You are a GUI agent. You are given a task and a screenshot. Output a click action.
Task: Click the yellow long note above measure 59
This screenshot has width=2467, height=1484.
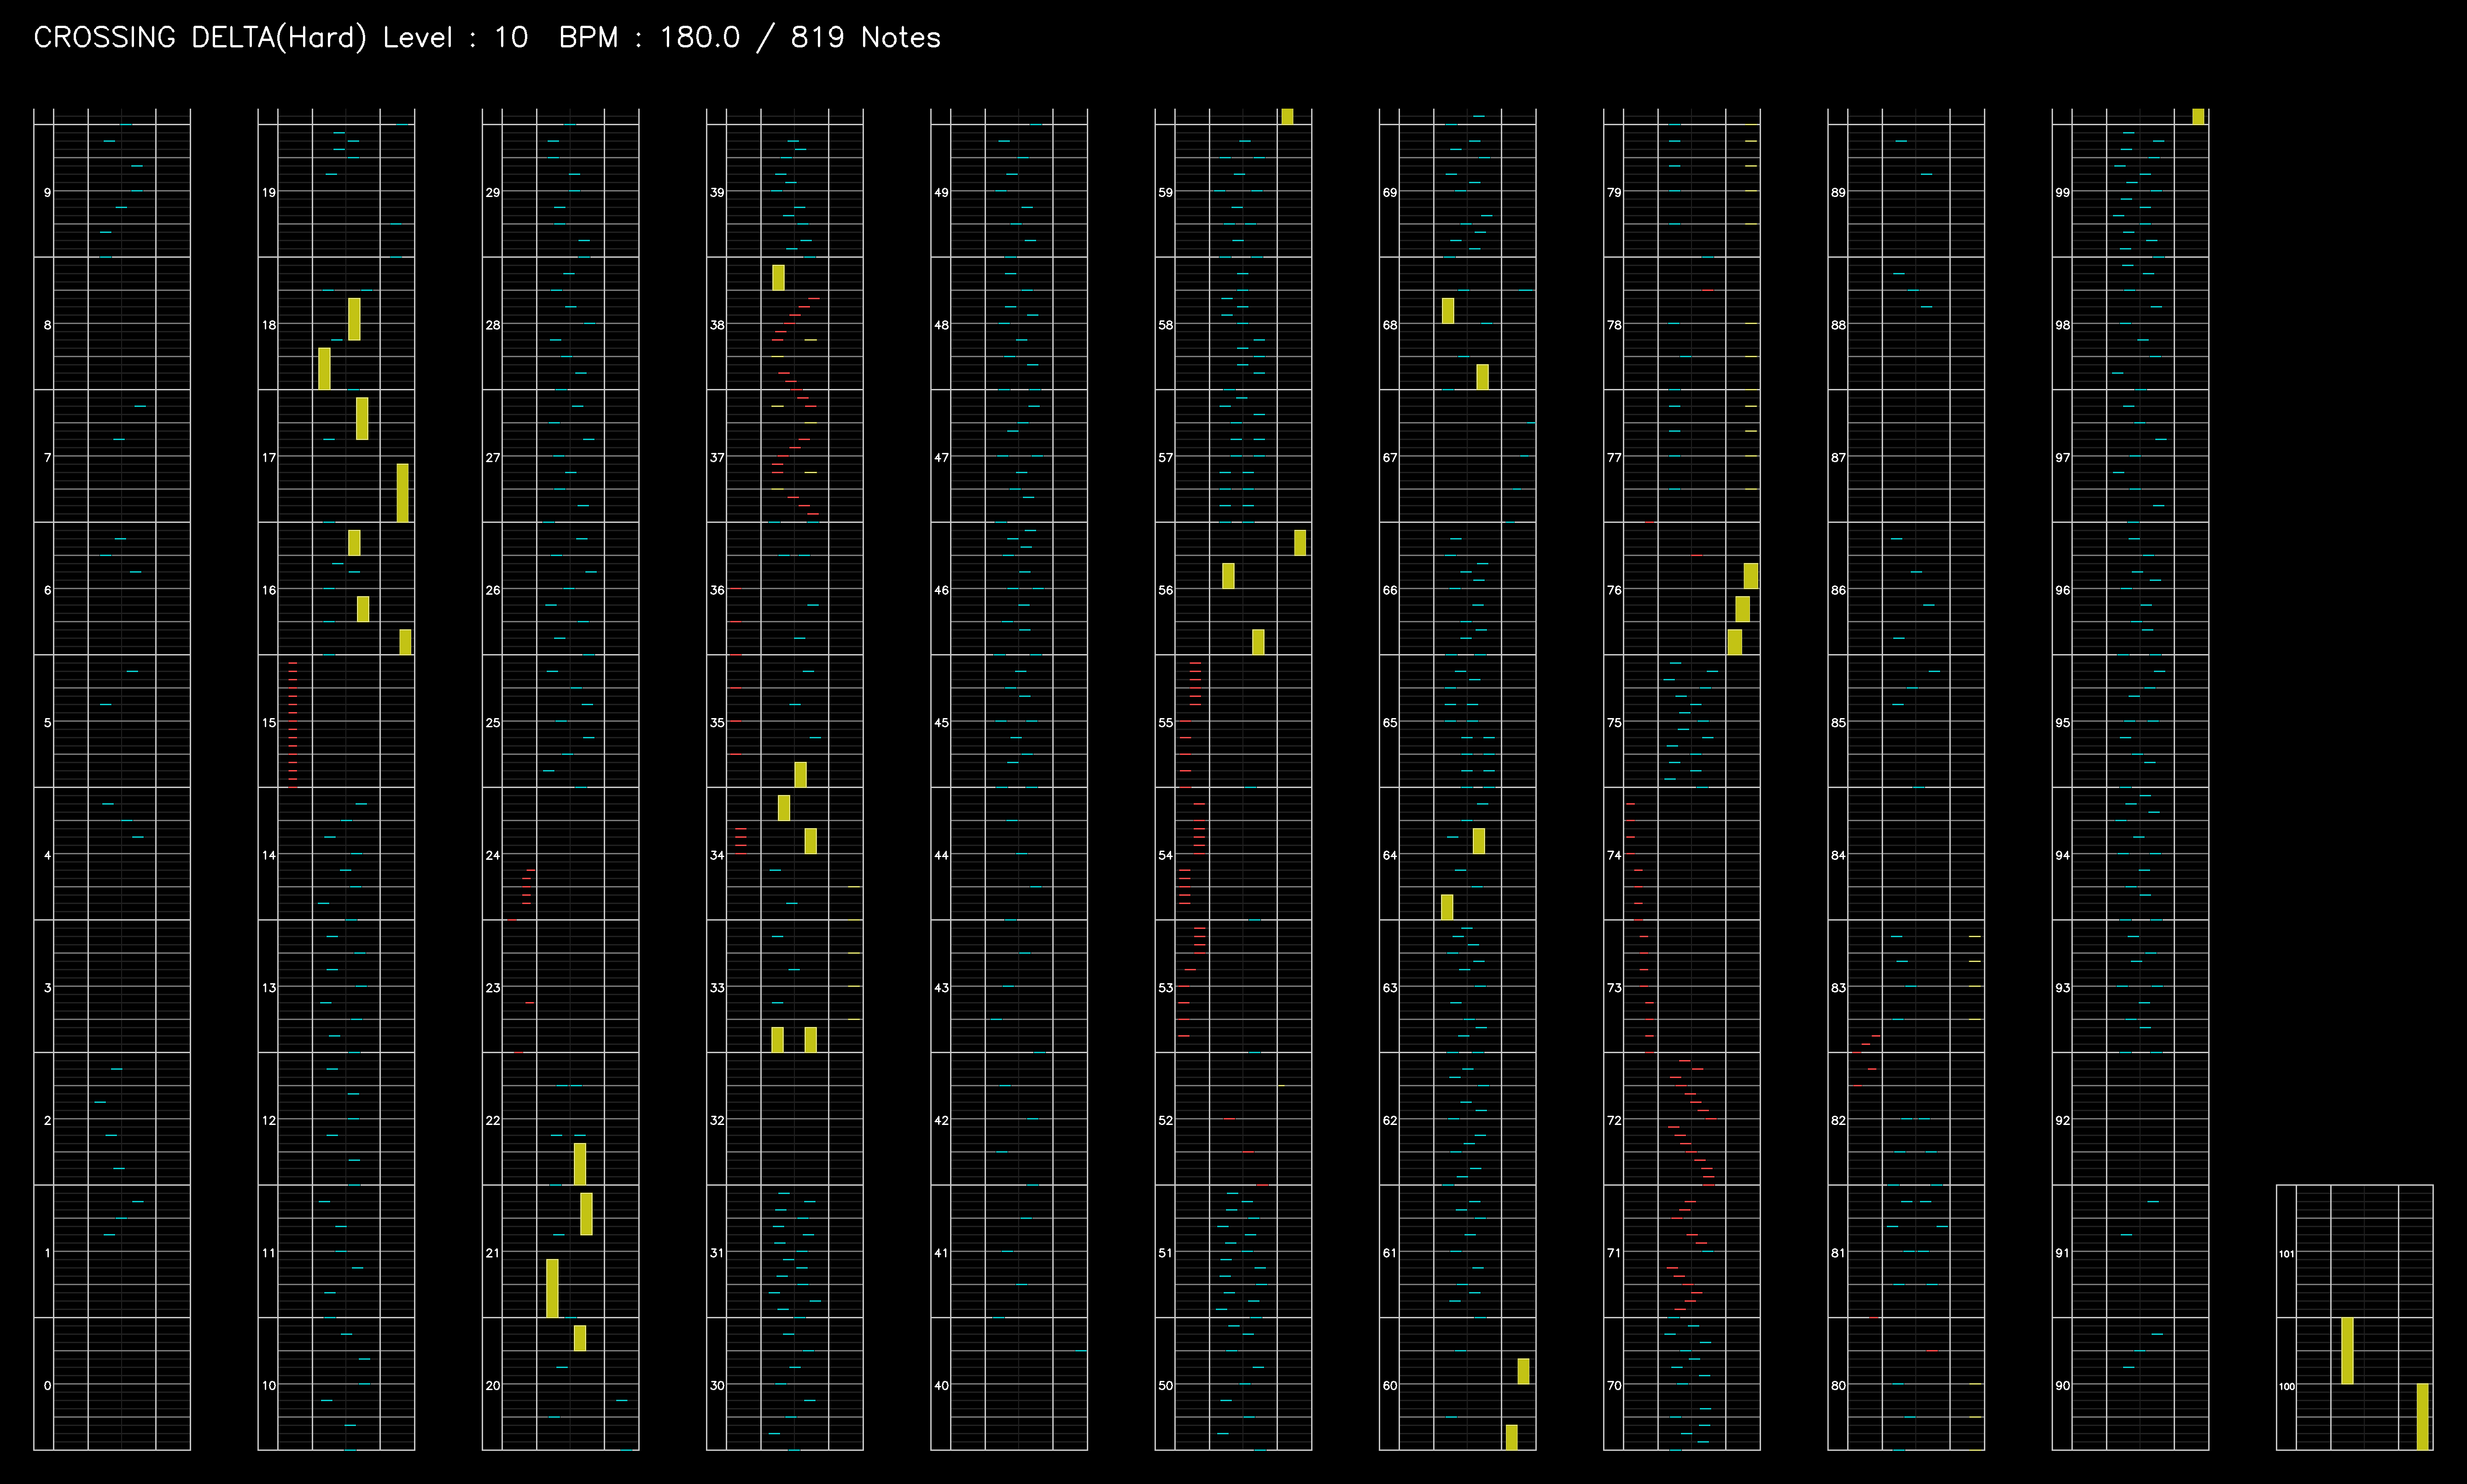tap(1288, 117)
